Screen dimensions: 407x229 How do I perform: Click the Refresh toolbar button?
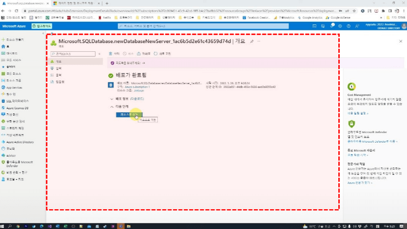pyautogui.click(x=162, y=54)
